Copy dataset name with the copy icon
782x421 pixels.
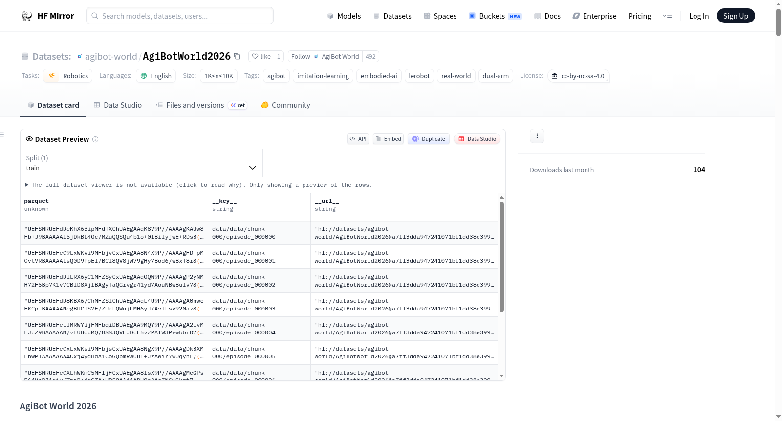pos(237,56)
